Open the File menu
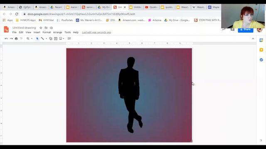Screen dimensions: 266x149 coord(15,32)
